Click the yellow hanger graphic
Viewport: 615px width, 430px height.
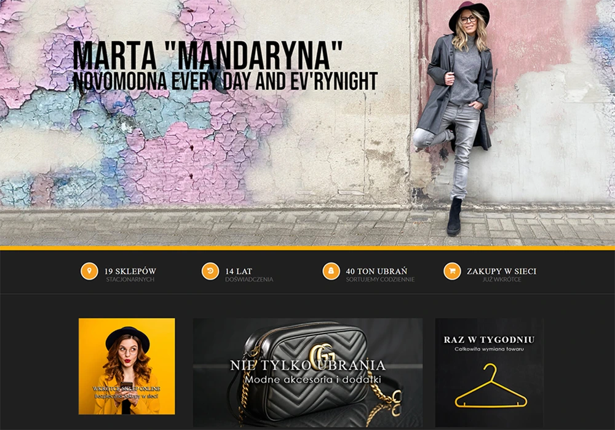490,386
